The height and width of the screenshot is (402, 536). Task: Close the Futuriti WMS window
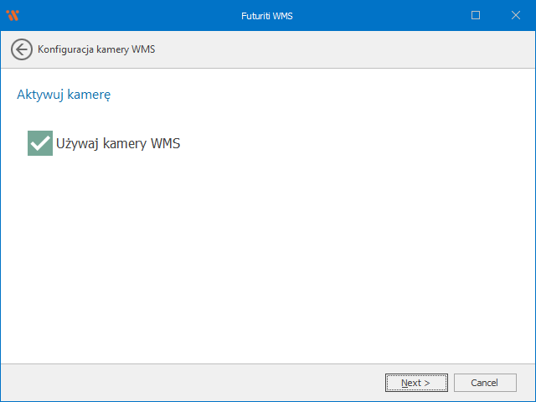pos(514,15)
